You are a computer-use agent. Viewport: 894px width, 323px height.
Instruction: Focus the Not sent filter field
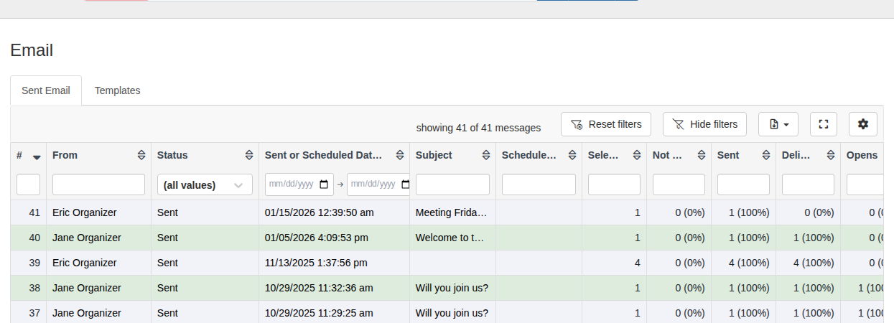679,184
